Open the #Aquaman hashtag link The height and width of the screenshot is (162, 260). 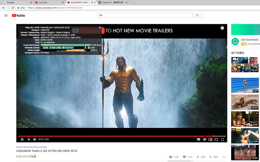point(28,147)
